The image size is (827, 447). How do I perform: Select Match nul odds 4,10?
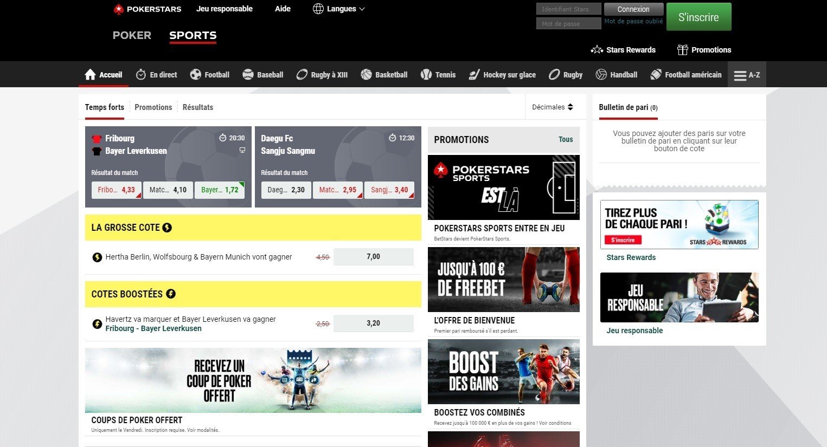tap(168, 190)
